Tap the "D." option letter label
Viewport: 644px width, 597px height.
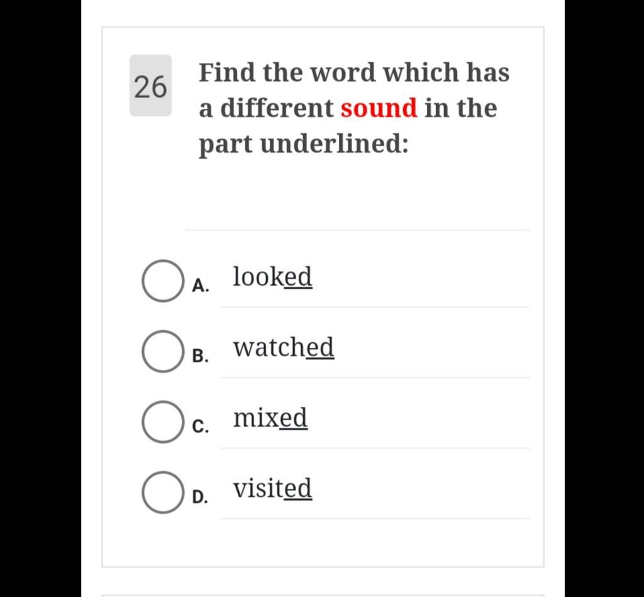(x=201, y=497)
